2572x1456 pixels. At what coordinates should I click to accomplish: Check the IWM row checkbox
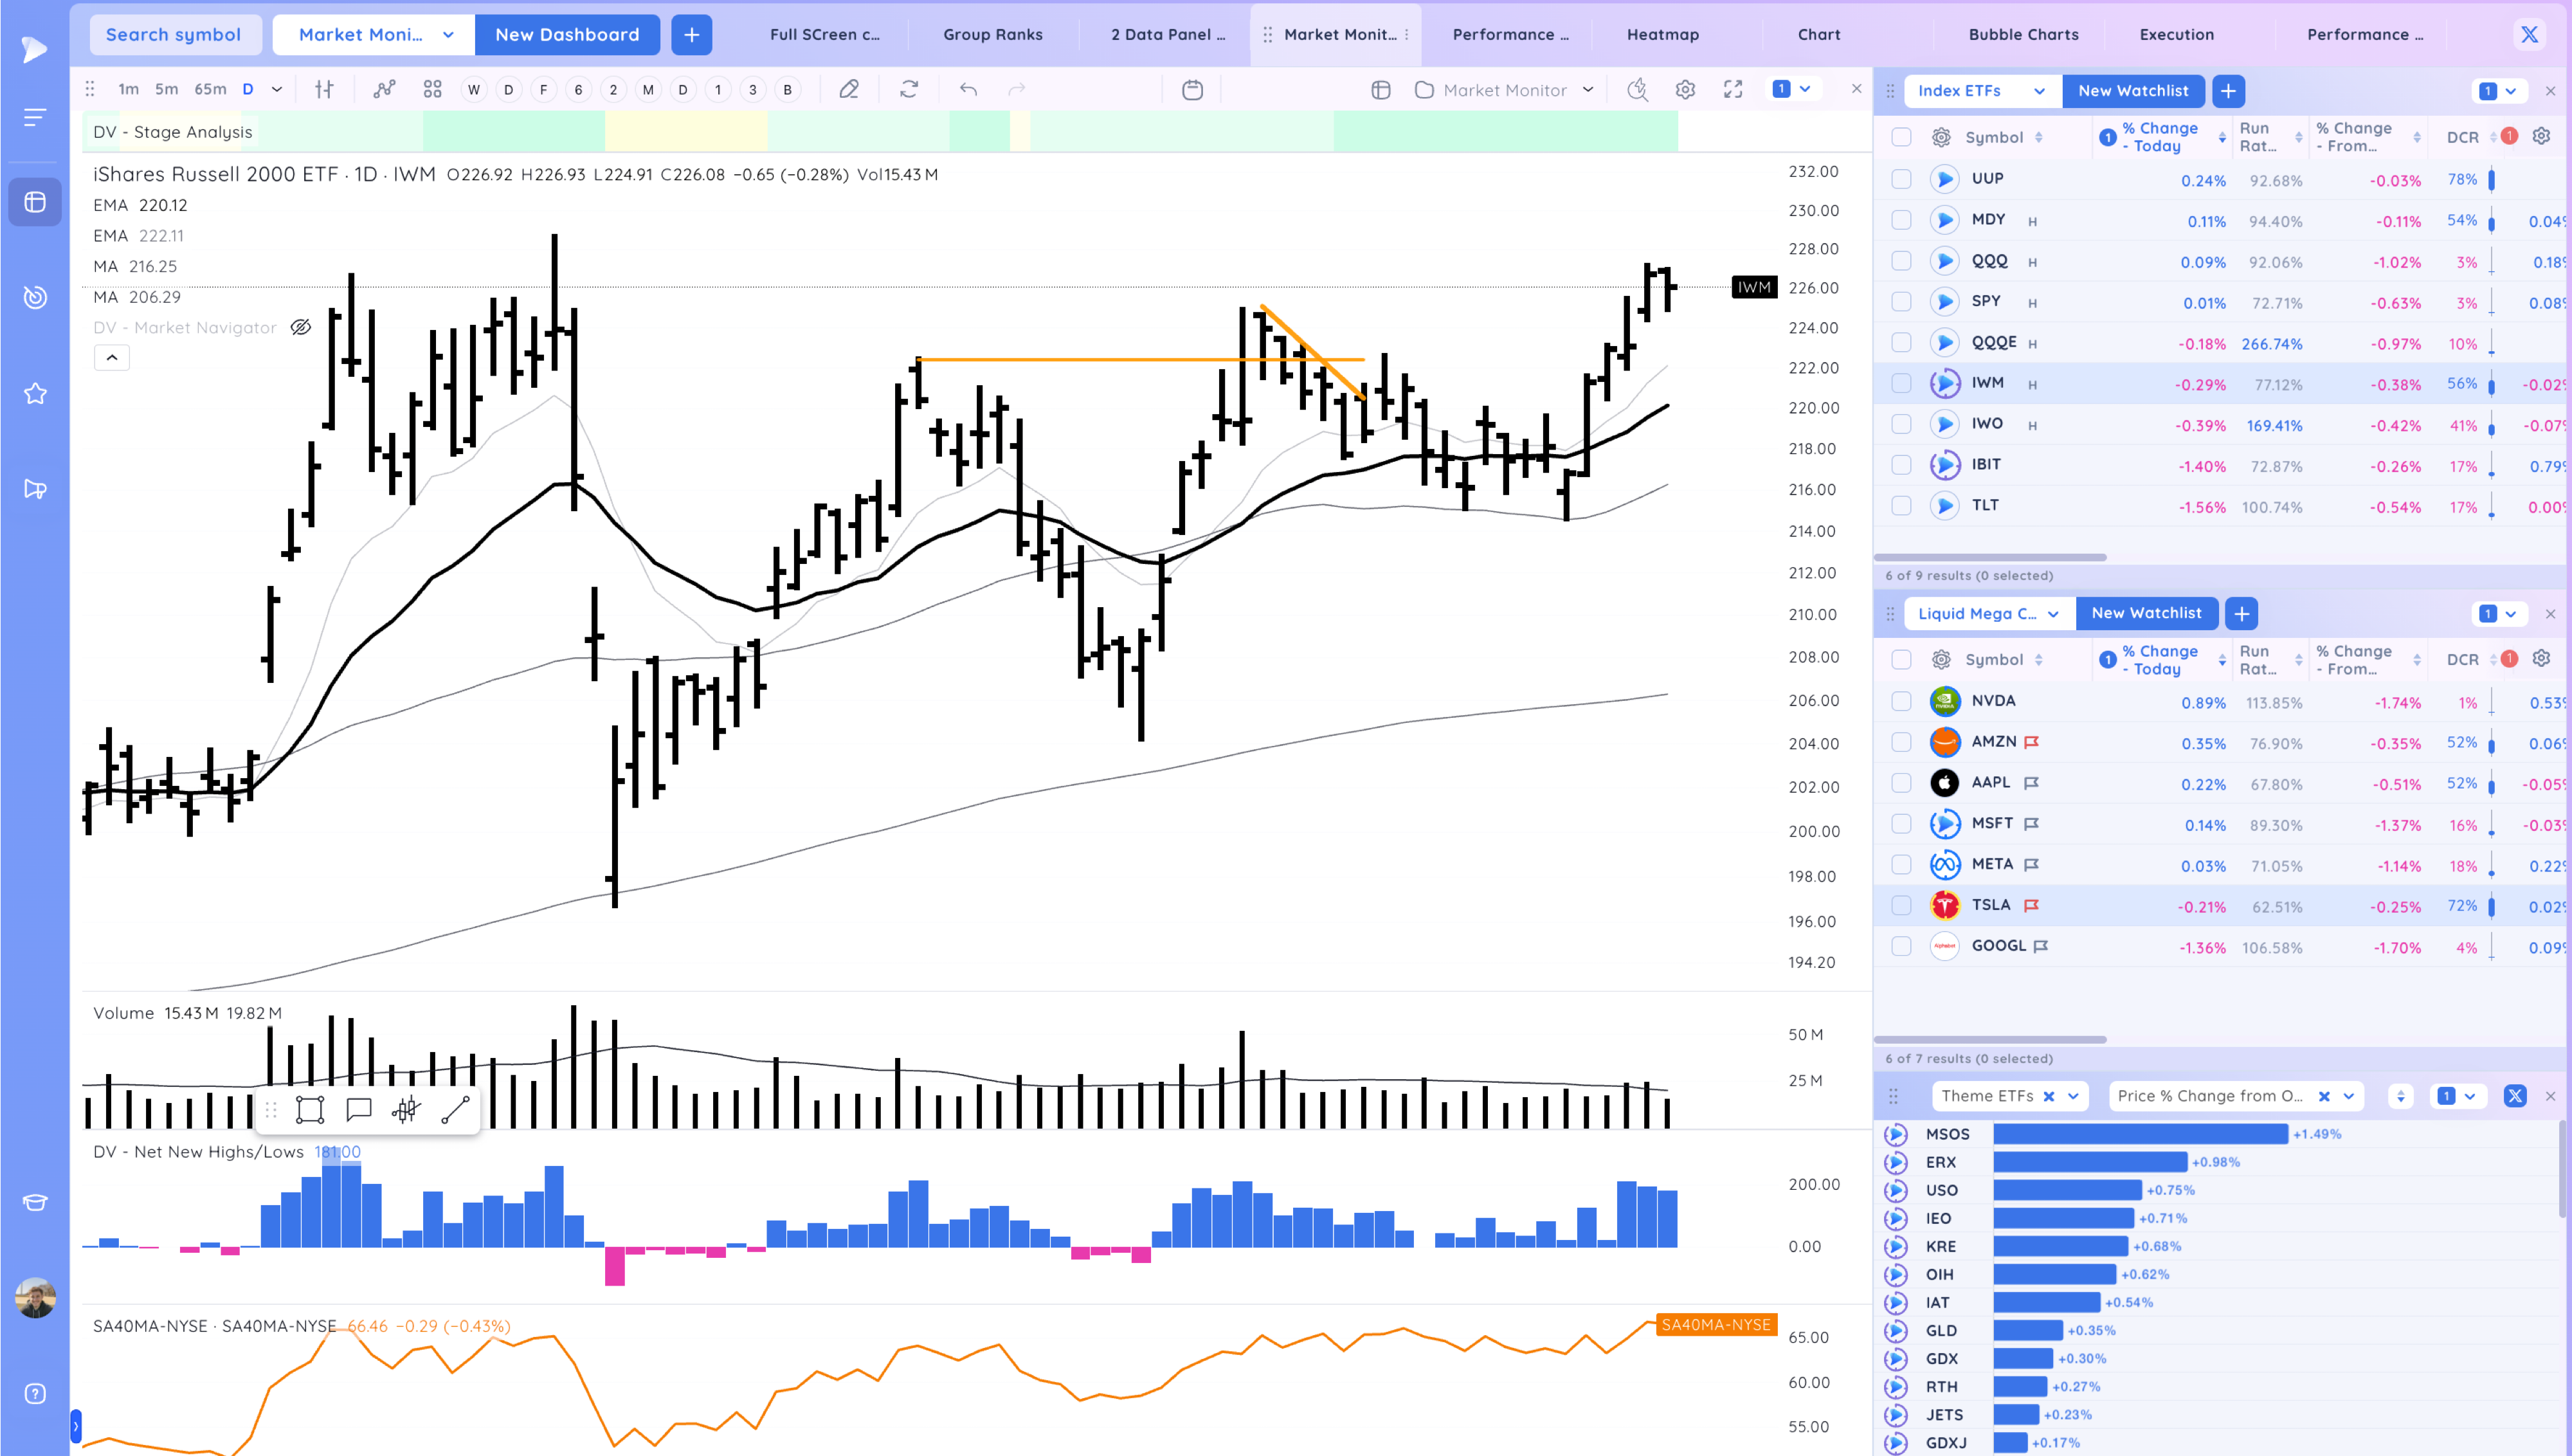(1901, 383)
